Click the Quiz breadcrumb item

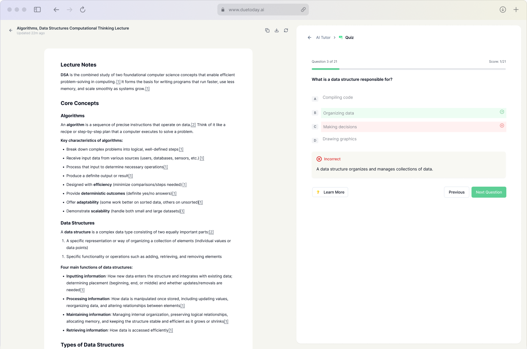pyautogui.click(x=349, y=38)
